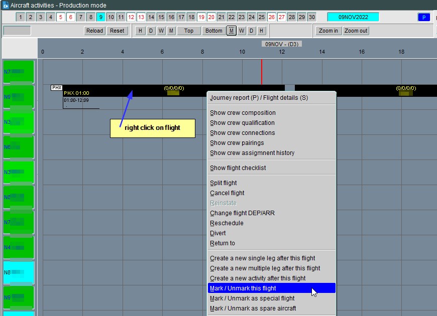437x316 pixels.
Task: Select day 13 in the date strip
Action: point(141,17)
